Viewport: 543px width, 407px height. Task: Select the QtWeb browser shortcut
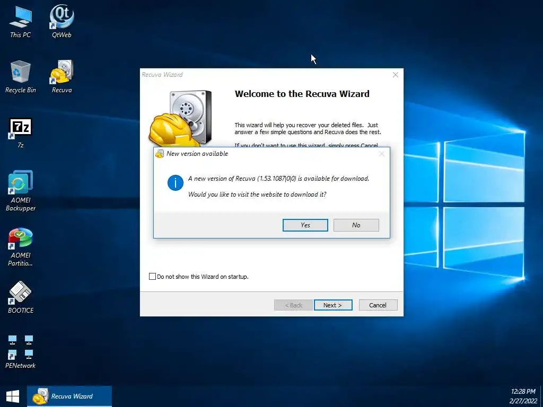pos(62,21)
